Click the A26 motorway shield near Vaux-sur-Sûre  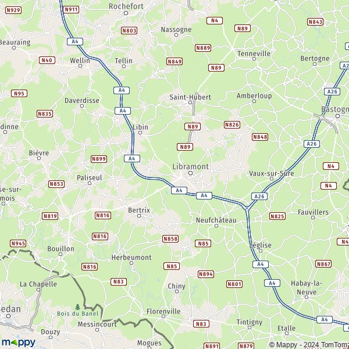point(259,197)
